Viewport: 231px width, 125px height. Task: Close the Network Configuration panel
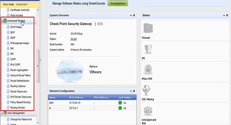[x=134, y=91]
